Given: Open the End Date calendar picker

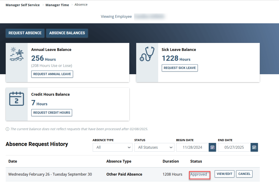Looking at the screenshot, I should (x=254, y=147).
